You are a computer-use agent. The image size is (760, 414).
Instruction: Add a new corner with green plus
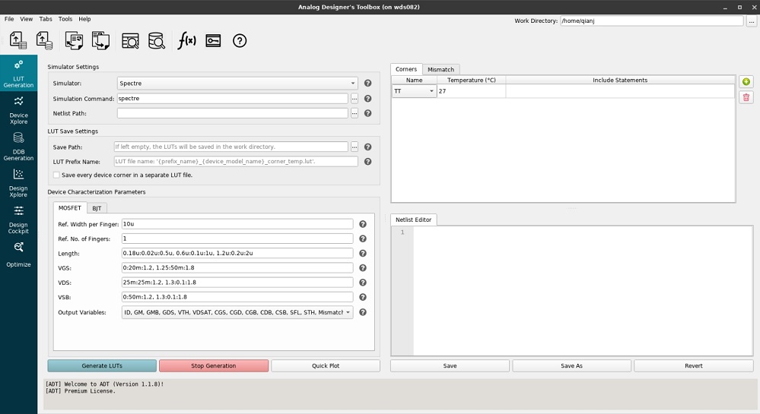coord(746,82)
